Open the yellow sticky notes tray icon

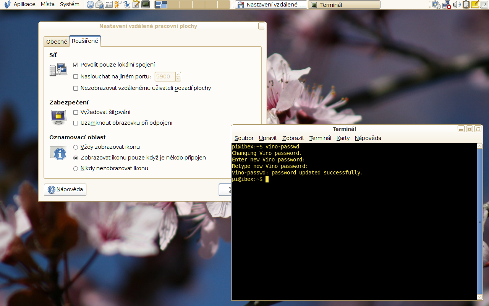pos(475,5)
